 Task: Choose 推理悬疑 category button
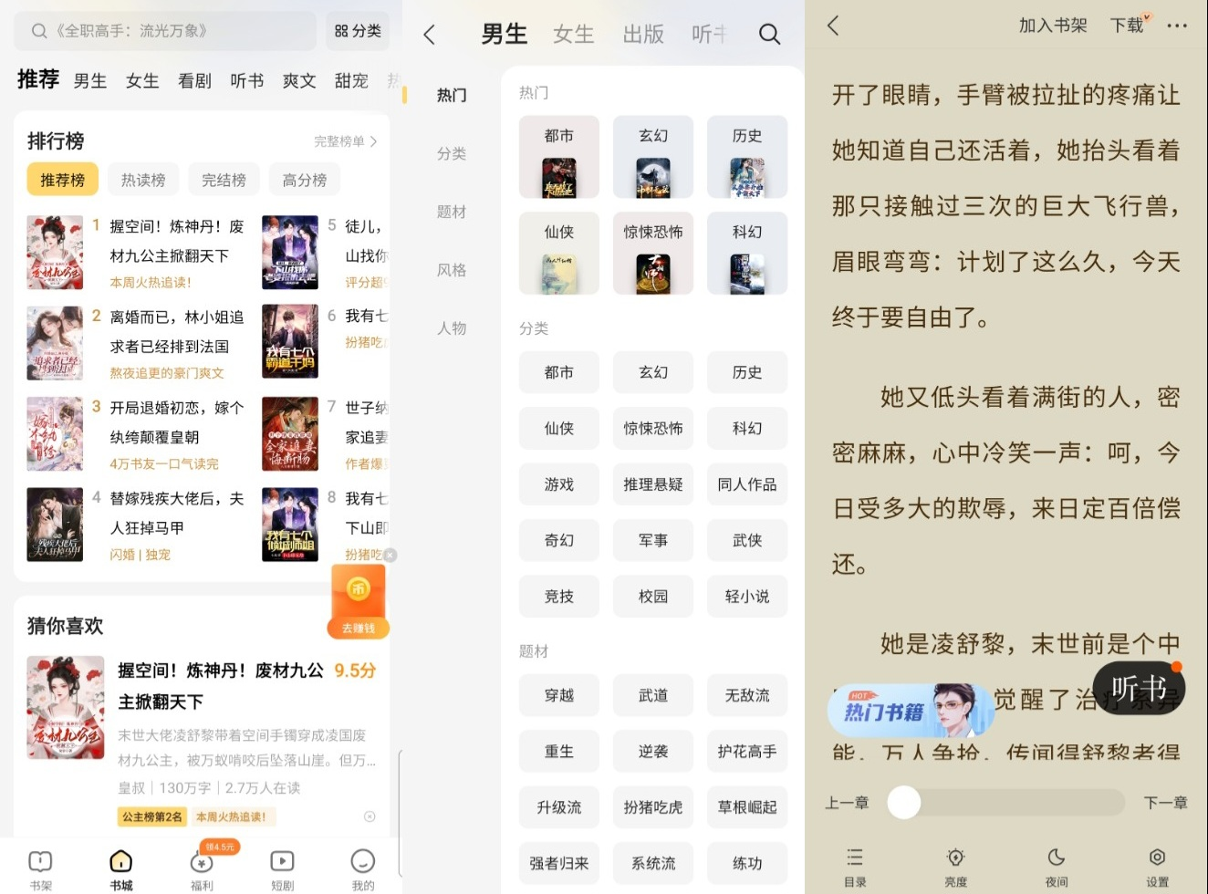[653, 484]
